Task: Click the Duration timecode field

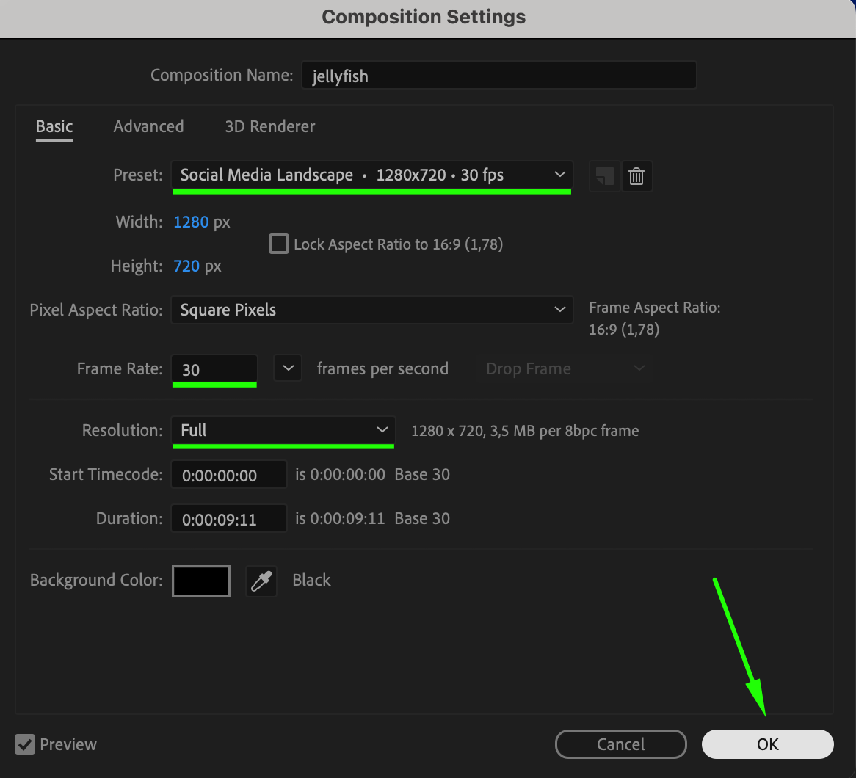Action: click(x=228, y=519)
